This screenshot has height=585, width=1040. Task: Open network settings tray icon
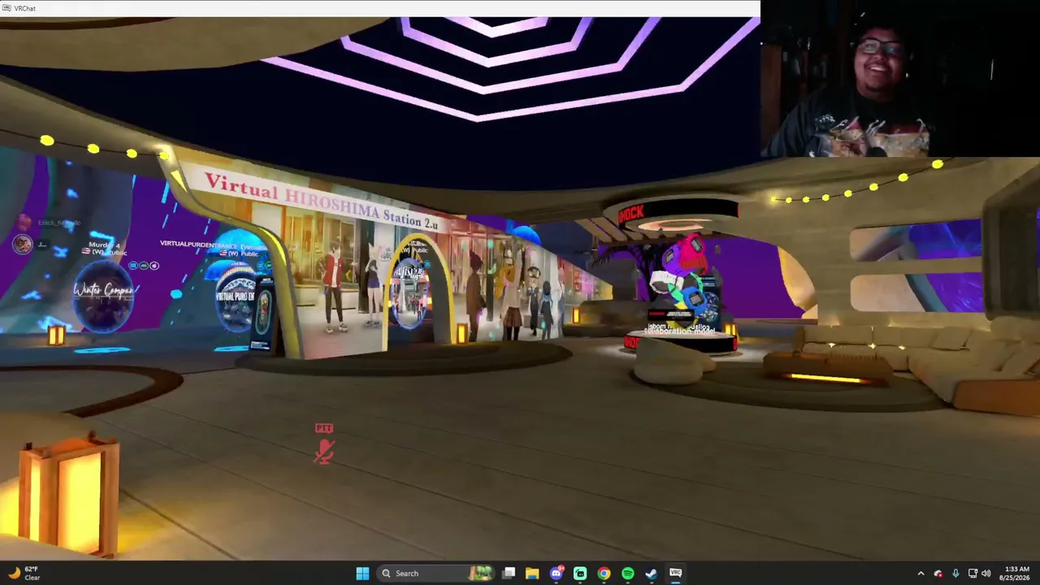click(973, 573)
